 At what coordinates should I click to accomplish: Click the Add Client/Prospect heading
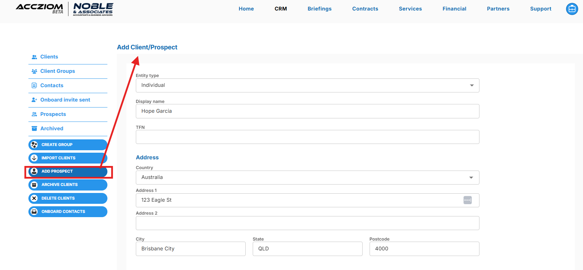(x=147, y=47)
